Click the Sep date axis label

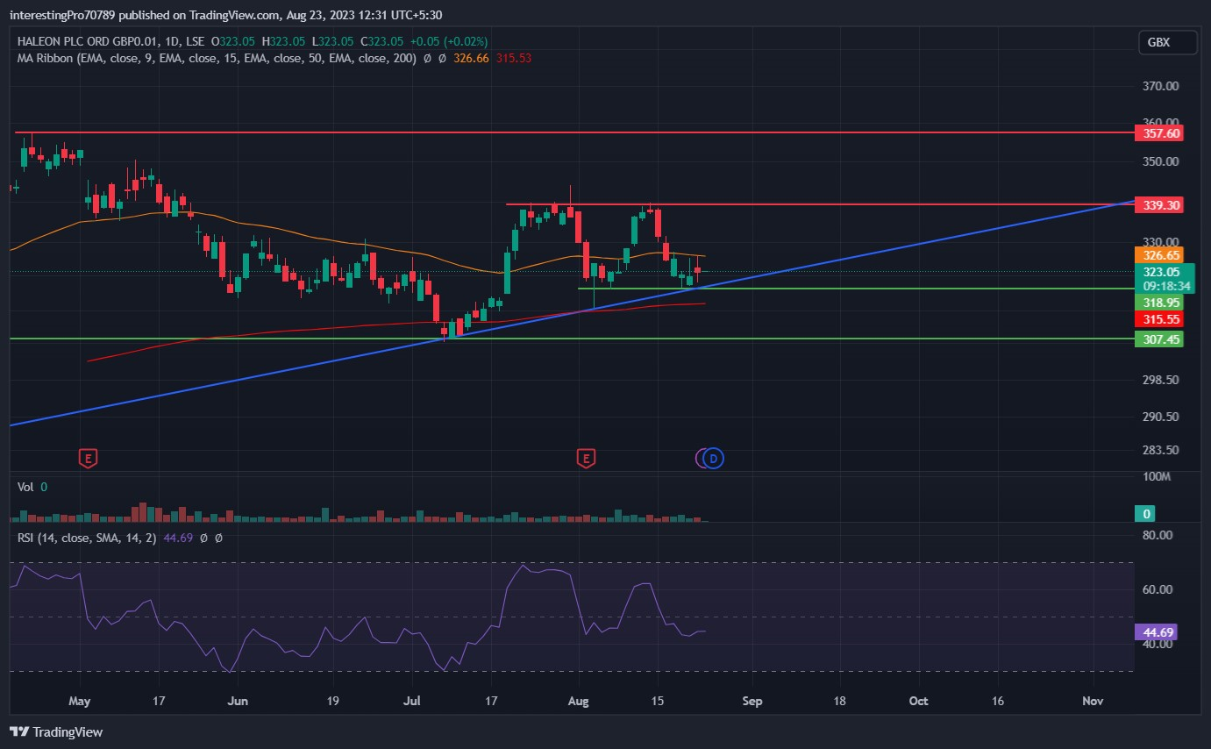752,701
